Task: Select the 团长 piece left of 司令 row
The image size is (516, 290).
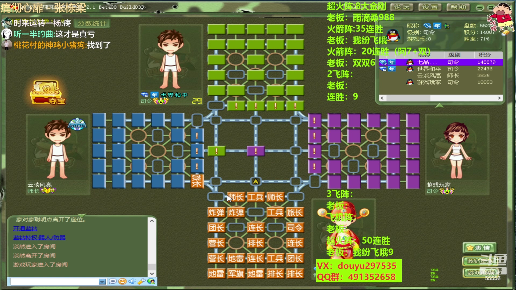Action: click(216, 228)
